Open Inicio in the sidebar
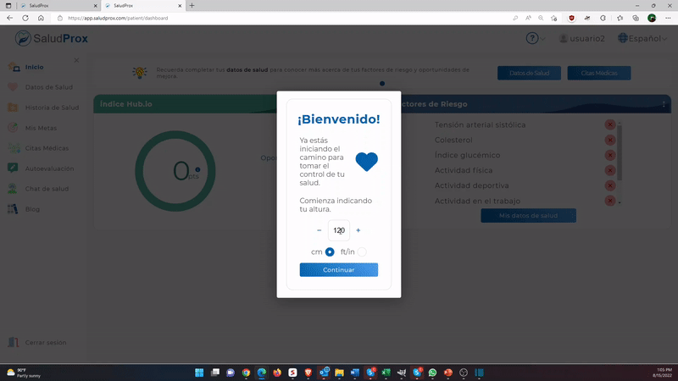 [34, 67]
